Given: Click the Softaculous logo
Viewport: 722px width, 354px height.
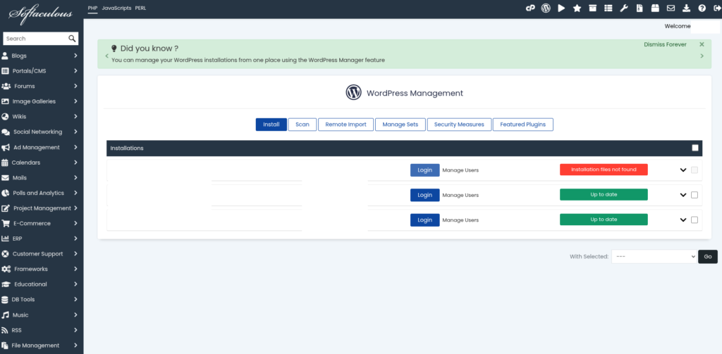Looking at the screenshot, I should coord(40,13).
